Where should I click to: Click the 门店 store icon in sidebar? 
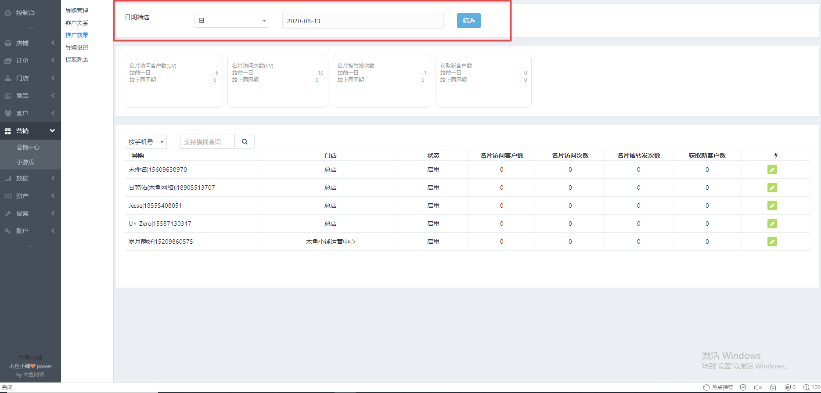click(x=8, y=78)
